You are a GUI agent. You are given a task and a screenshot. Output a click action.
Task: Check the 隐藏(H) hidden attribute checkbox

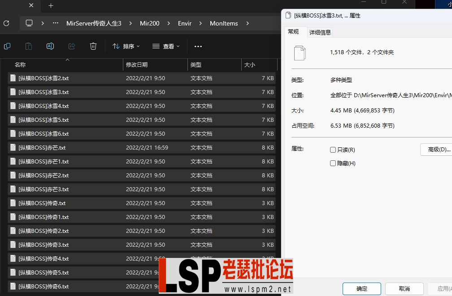[334, 163]
